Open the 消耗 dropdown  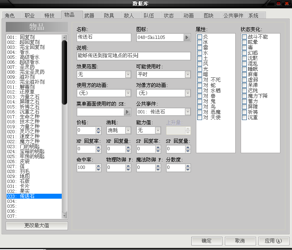tap(128, 130)
